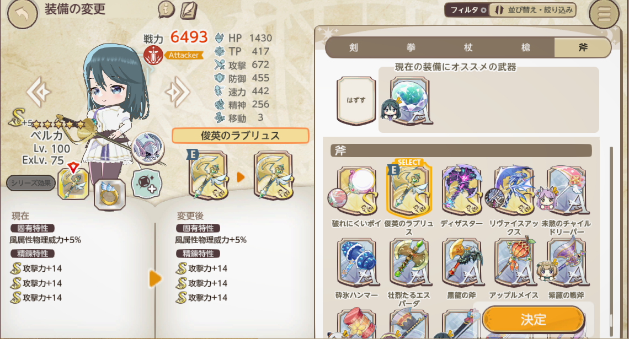Tap the round summon companion portrait

pyautogui.click(x=148, y=147)
